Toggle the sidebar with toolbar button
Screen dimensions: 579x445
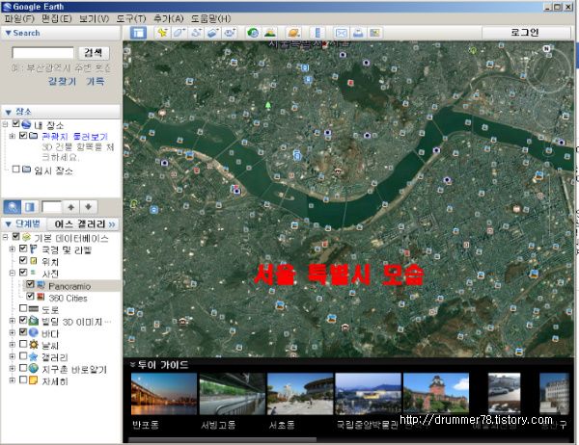click(x=138, y=33)
